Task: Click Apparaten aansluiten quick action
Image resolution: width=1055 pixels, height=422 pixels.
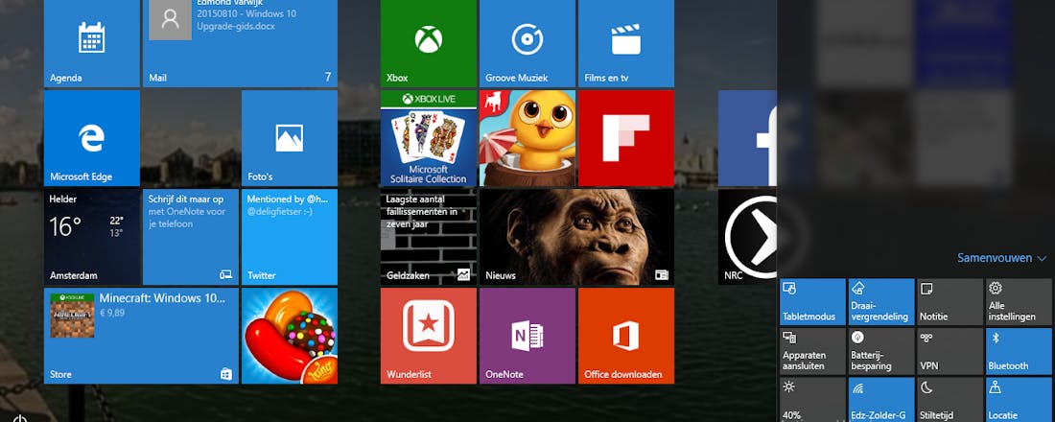Action: point(812,351)
